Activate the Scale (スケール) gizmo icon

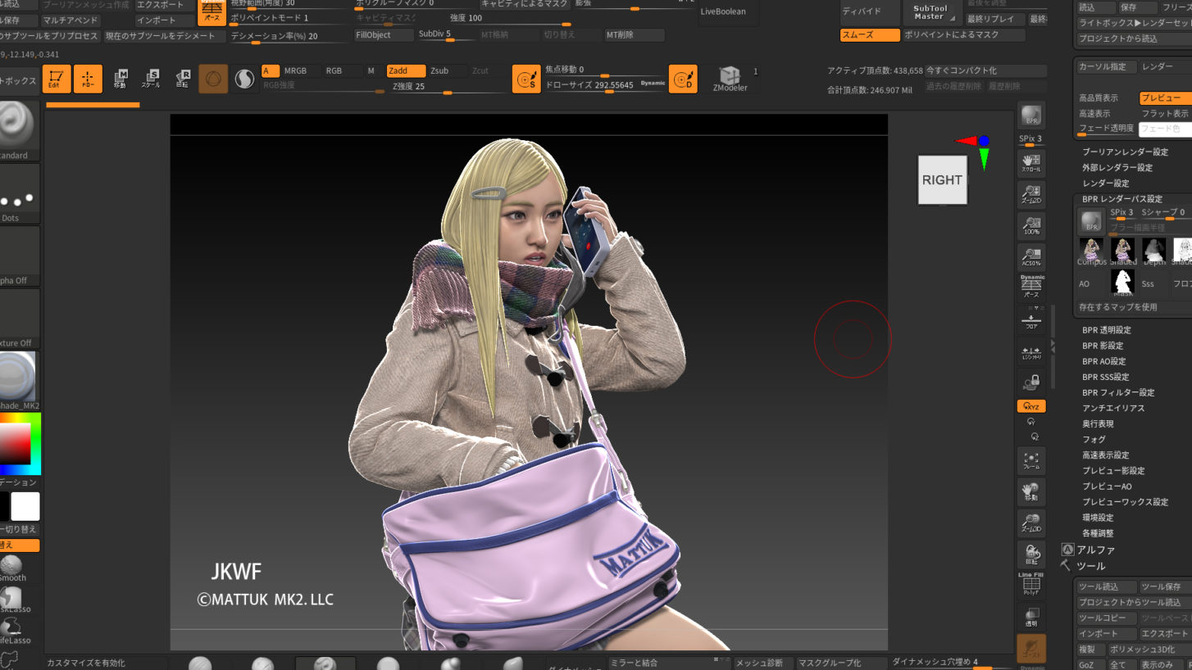[151, 79]
